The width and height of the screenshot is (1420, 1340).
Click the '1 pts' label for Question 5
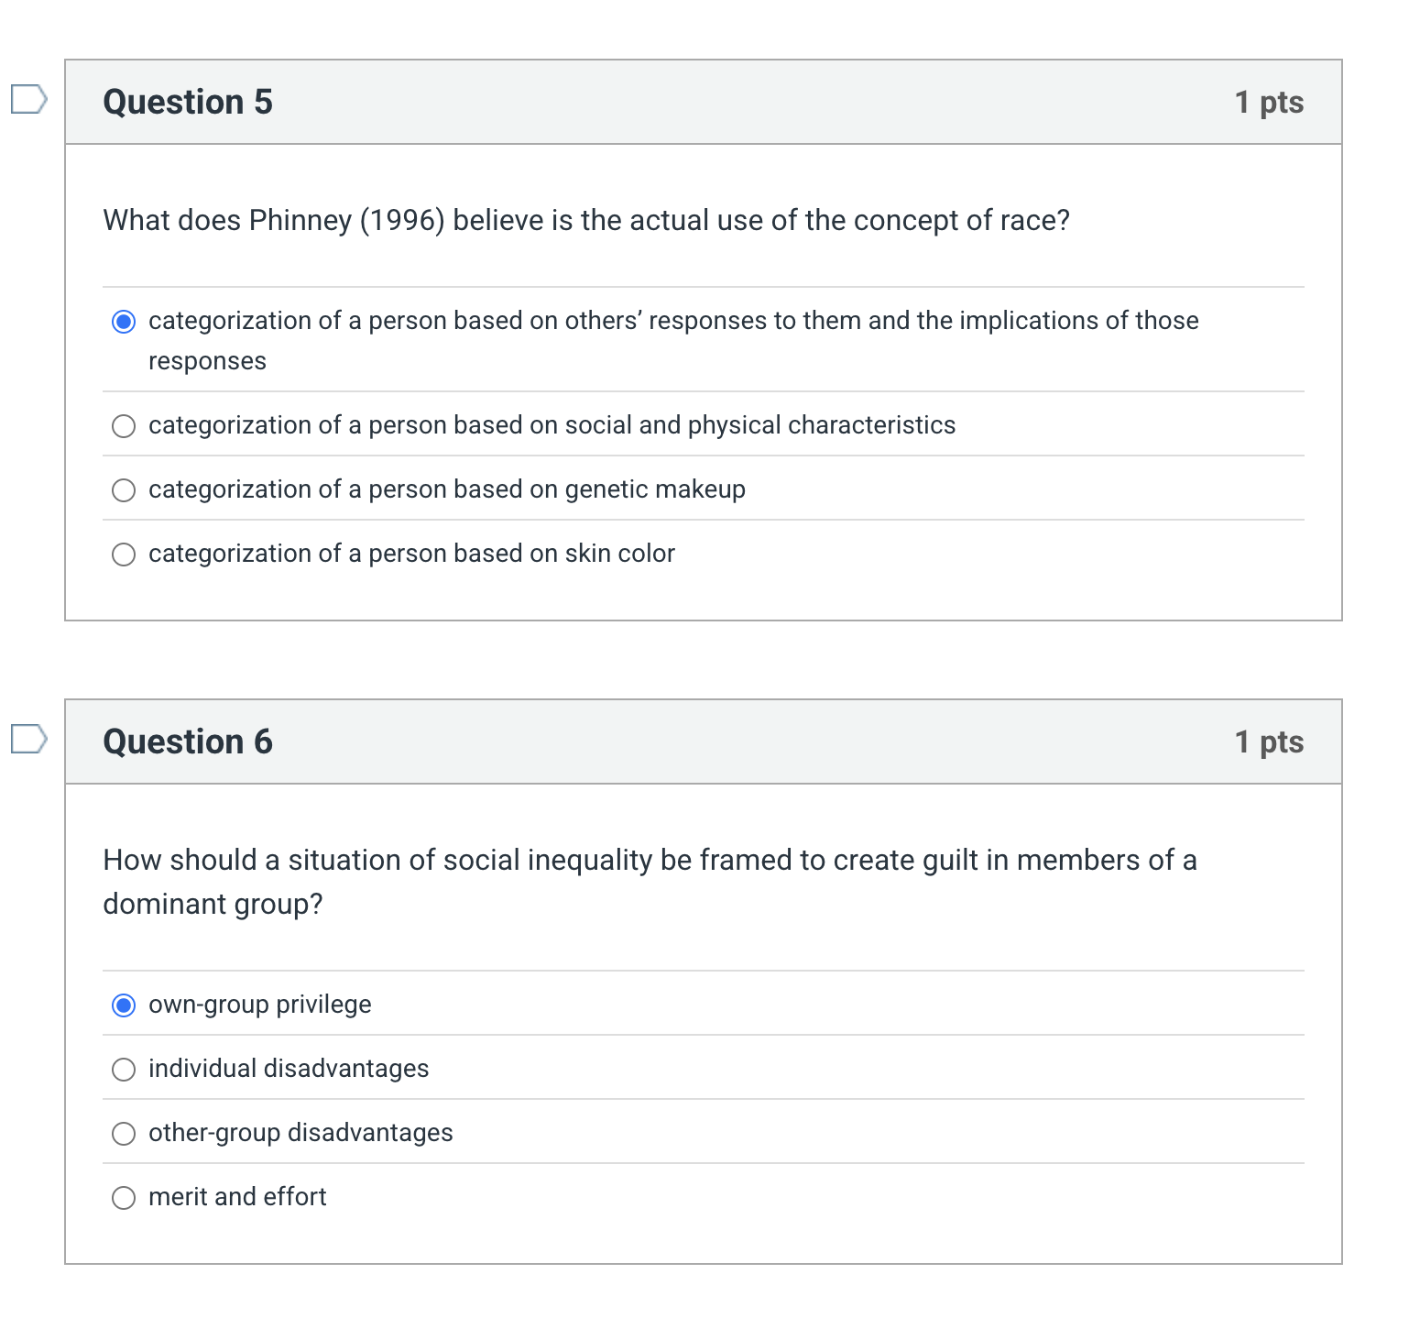pyautogui.click(x=1269, y=102)
